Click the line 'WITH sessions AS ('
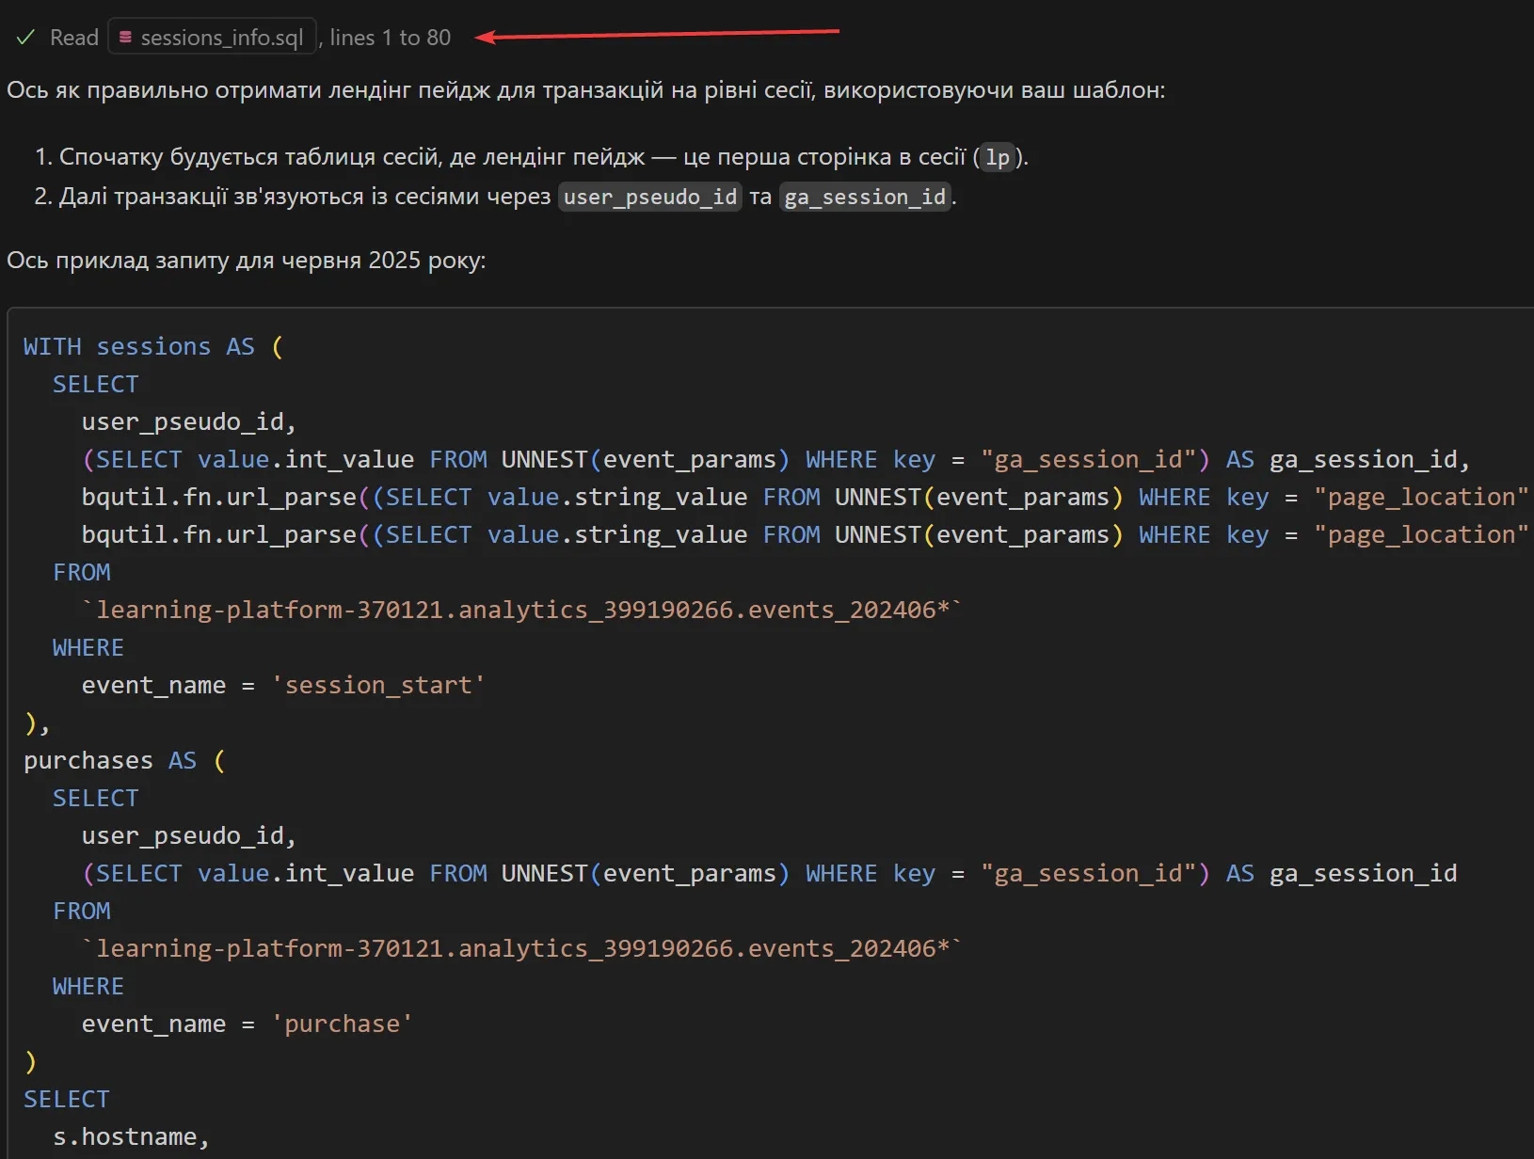This screenshot has height=1159, width=1534. (153, 346)
